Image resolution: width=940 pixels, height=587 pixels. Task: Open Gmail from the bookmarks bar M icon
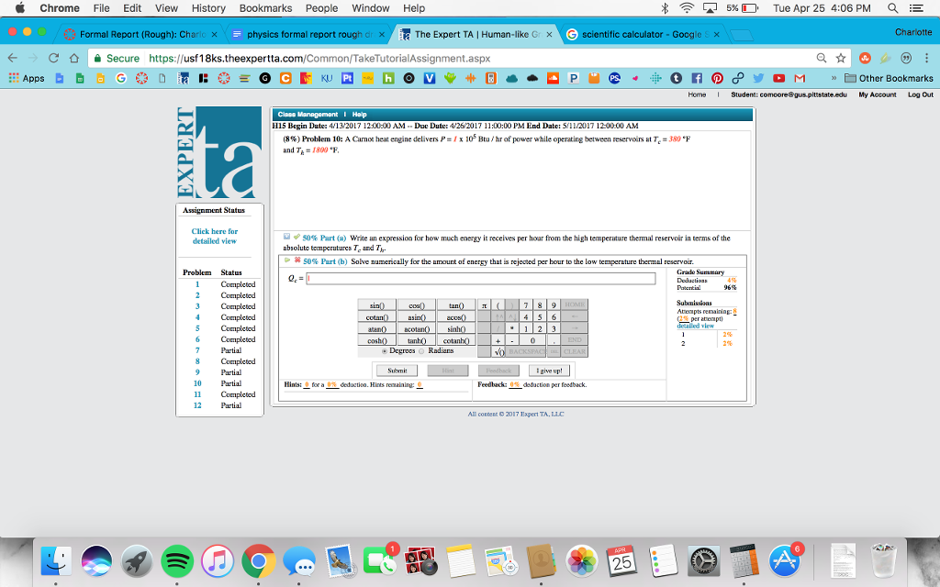[800, 78]
